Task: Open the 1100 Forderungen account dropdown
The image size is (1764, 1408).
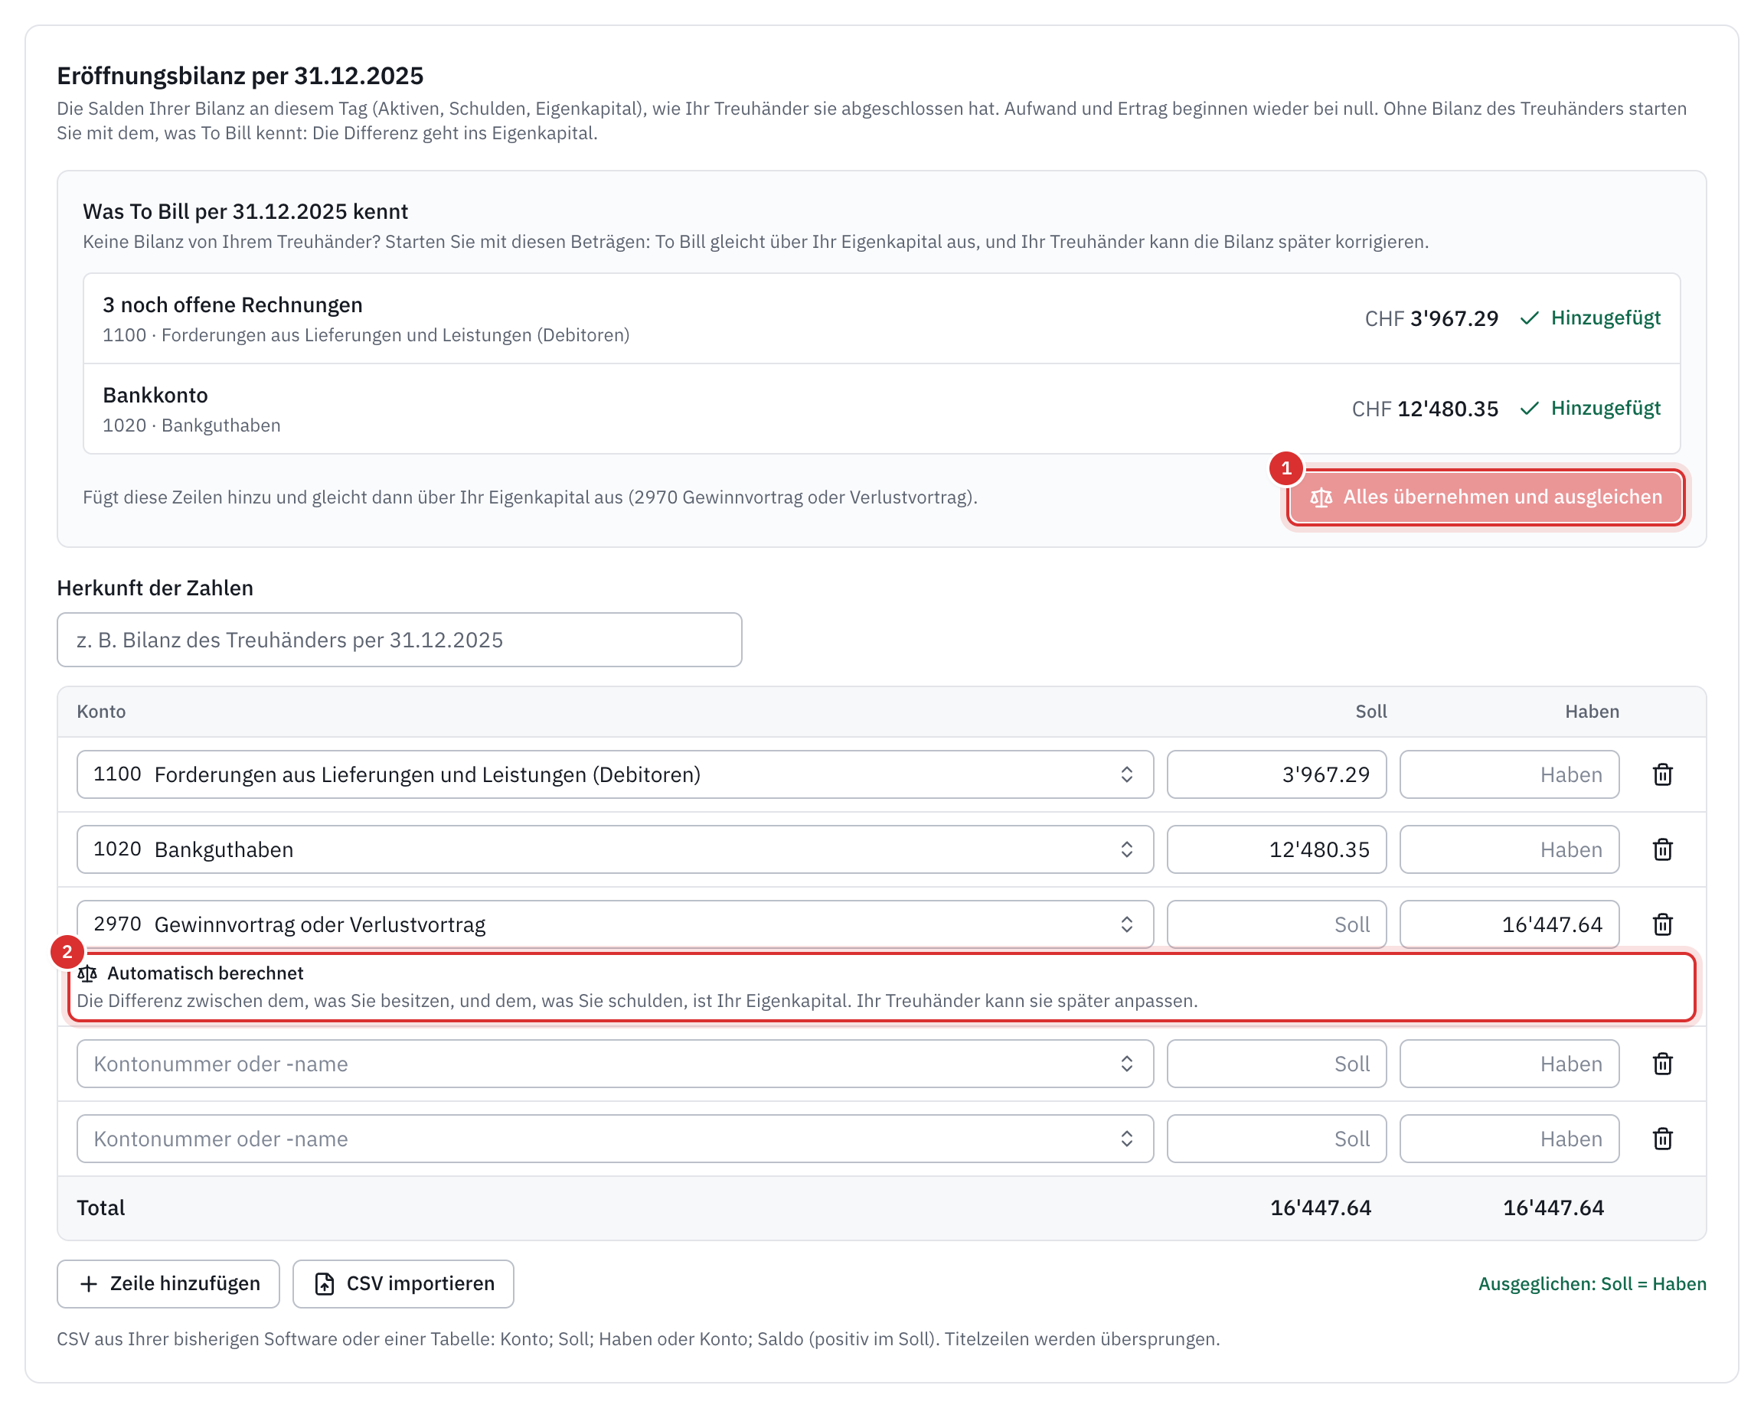Action: (x=615, y=774)
